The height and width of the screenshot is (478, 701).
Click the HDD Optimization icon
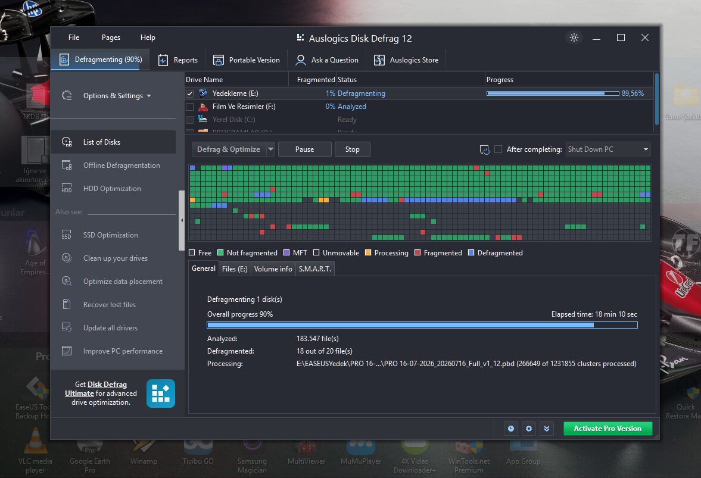[x=67, y=189]
